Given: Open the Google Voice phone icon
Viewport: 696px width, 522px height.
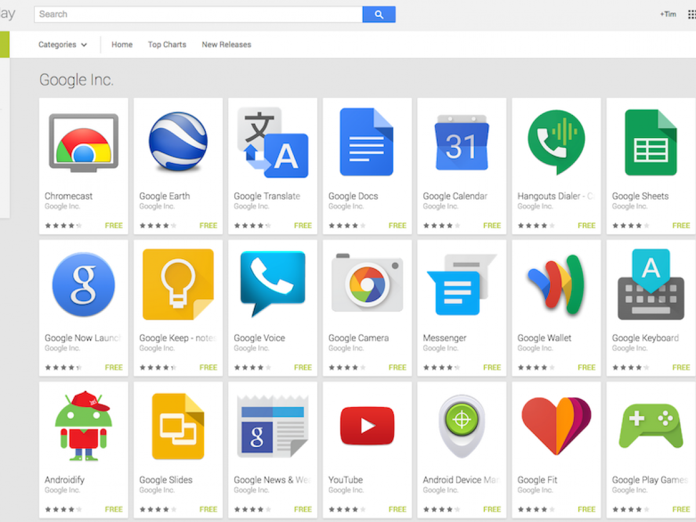Looking at the screenshot, I should tap(273, 284).
